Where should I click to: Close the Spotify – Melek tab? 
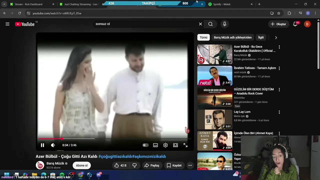(251, 4)
